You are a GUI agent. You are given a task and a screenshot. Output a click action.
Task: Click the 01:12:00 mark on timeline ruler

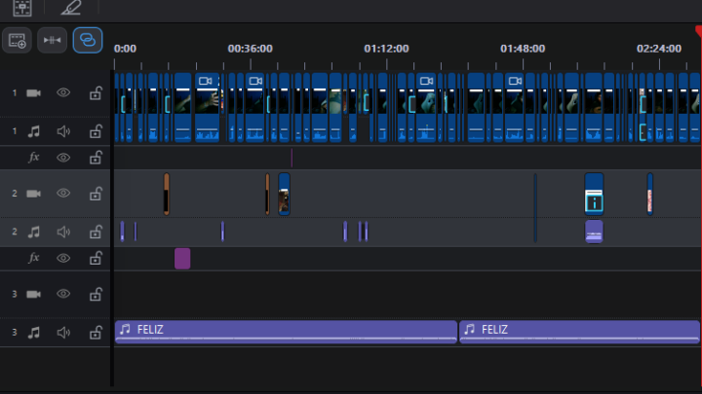click(x=386, y=49)
